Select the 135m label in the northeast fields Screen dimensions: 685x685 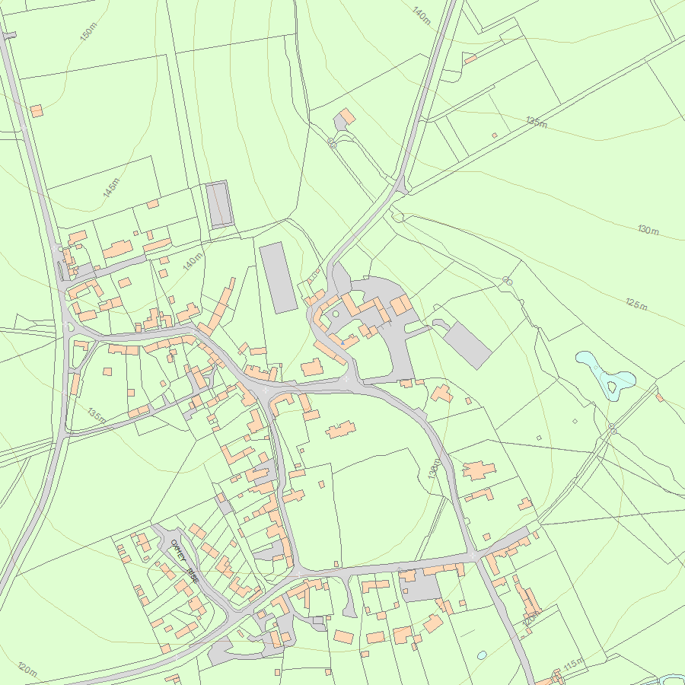click(536, 122)
